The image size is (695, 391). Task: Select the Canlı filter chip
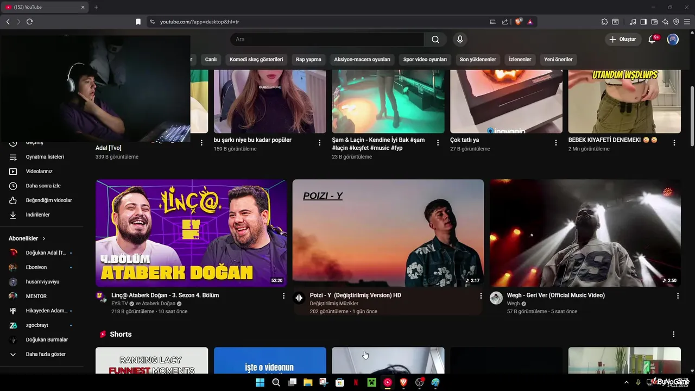211,60
